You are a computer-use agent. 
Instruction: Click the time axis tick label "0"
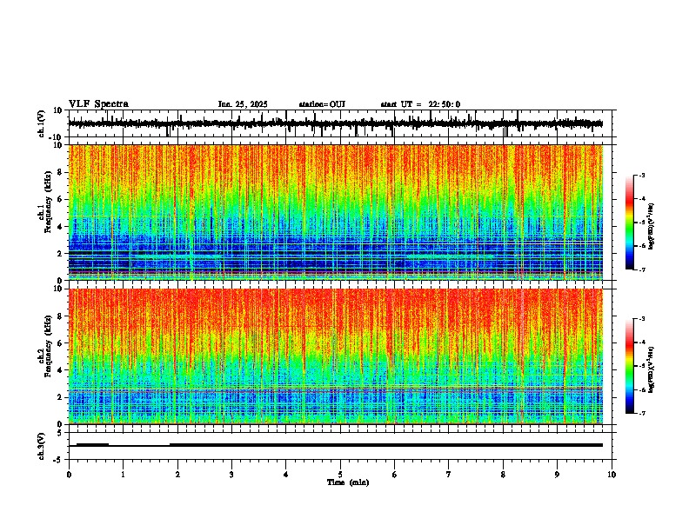click(69, 475)
